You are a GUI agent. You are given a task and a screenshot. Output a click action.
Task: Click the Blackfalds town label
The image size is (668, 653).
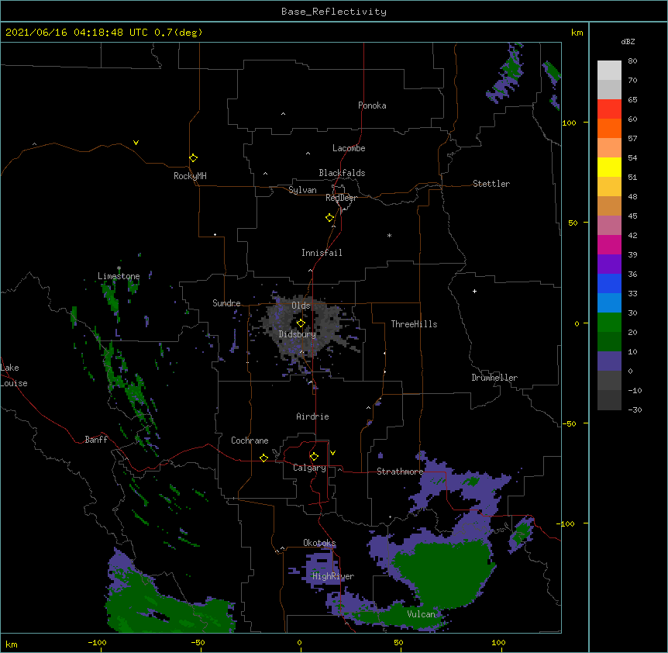[x=342, y=173]
